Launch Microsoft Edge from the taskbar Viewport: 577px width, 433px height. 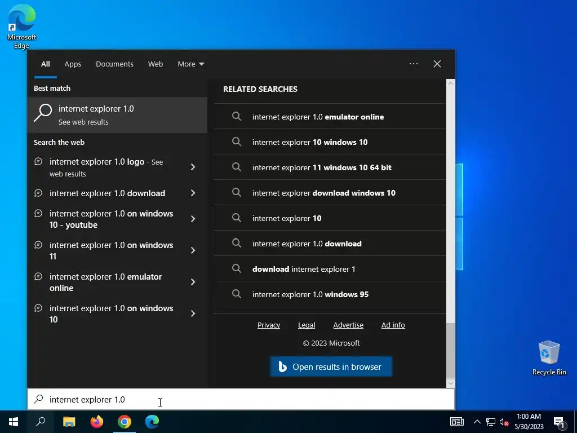coord(152,422)
